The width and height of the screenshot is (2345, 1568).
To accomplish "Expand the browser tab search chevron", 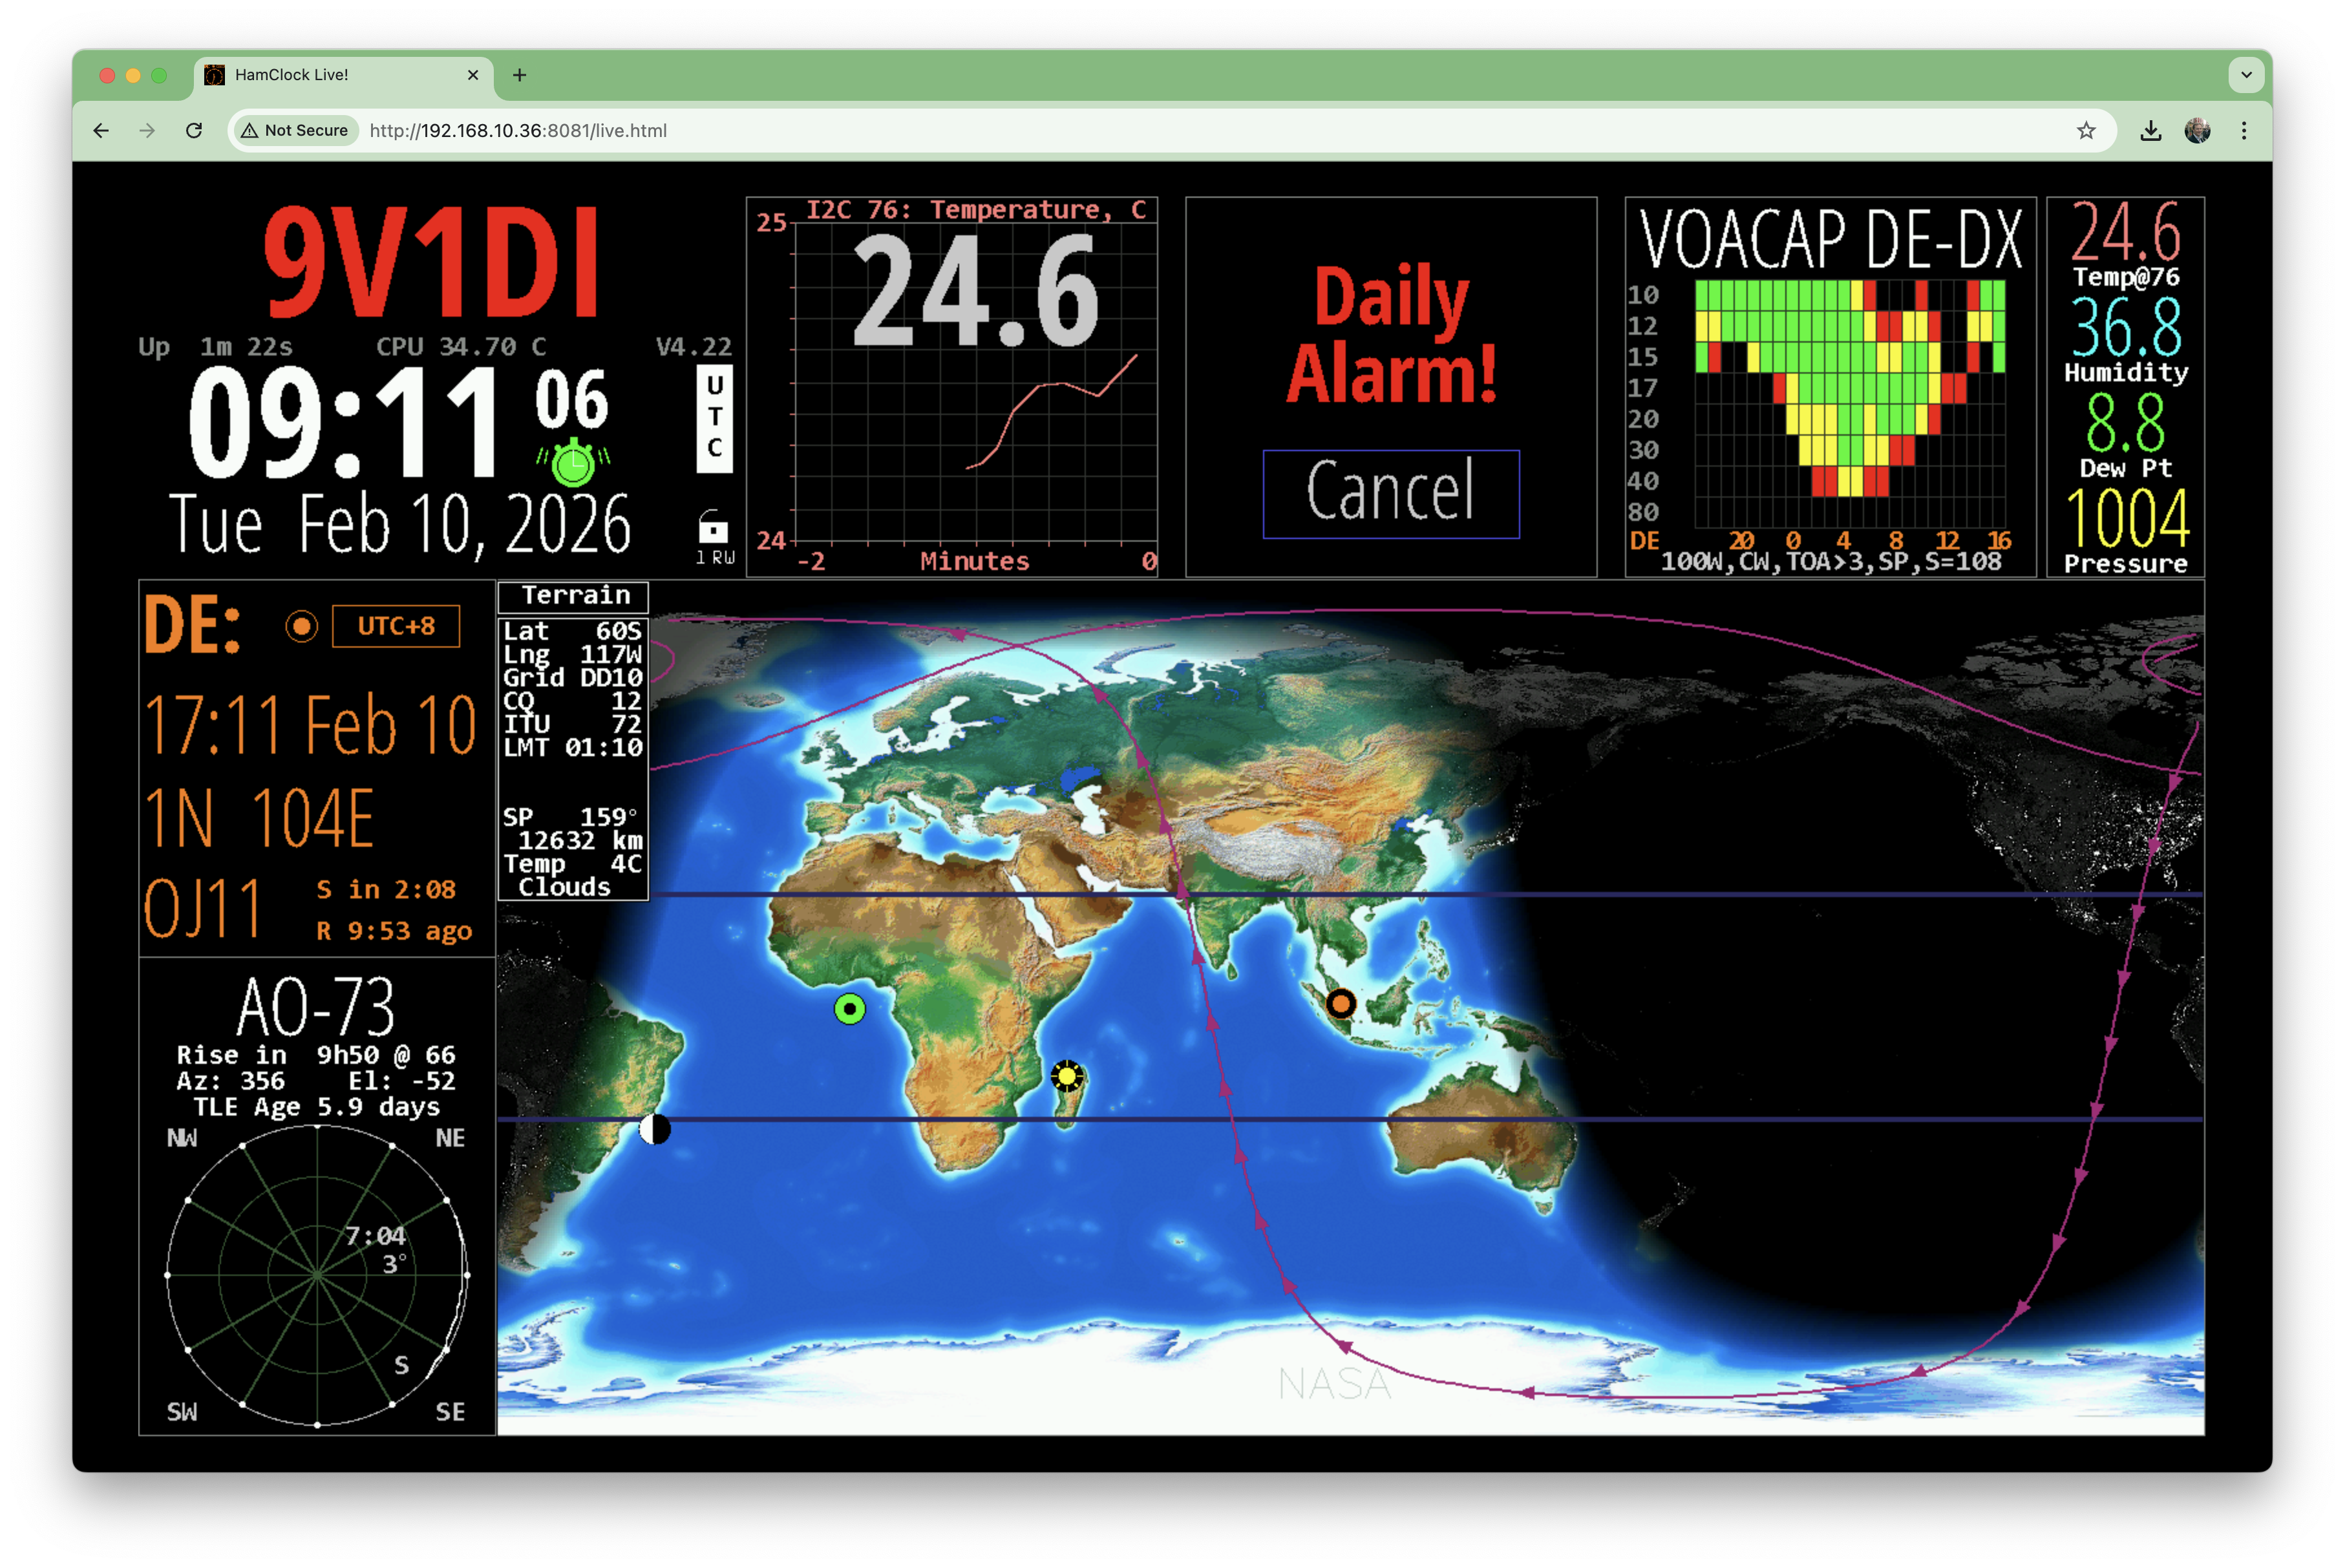I will coord(2246,75).
